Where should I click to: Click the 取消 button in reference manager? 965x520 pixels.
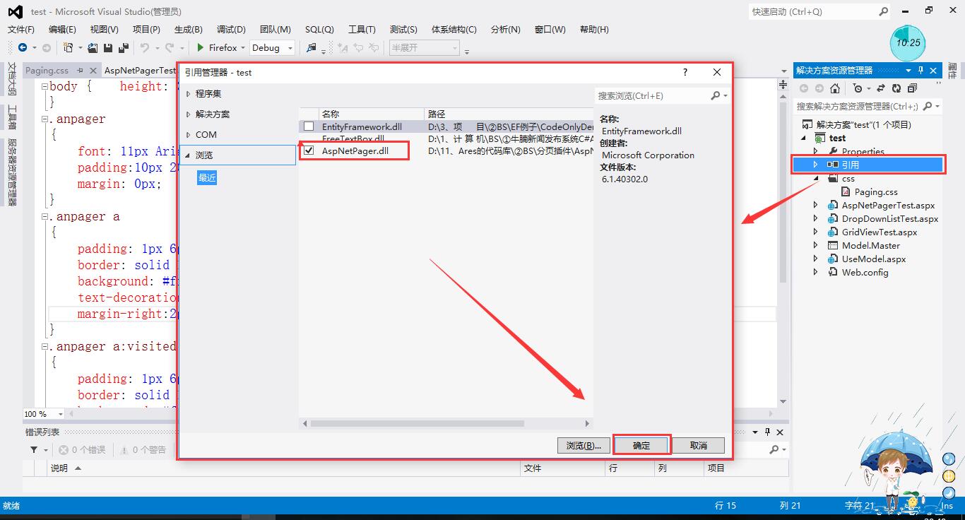(698, 445)
